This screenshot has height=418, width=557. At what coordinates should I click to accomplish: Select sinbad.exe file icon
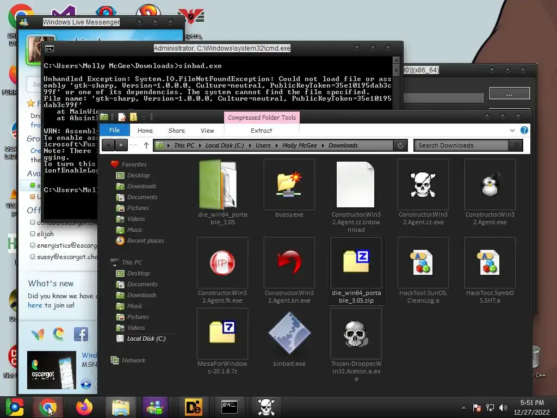pos(289,334)
